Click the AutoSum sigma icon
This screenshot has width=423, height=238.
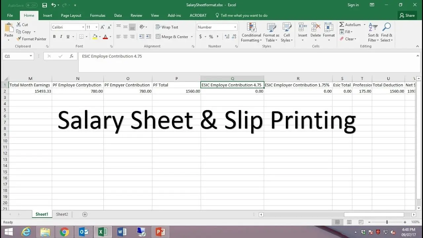click(342, 25)
